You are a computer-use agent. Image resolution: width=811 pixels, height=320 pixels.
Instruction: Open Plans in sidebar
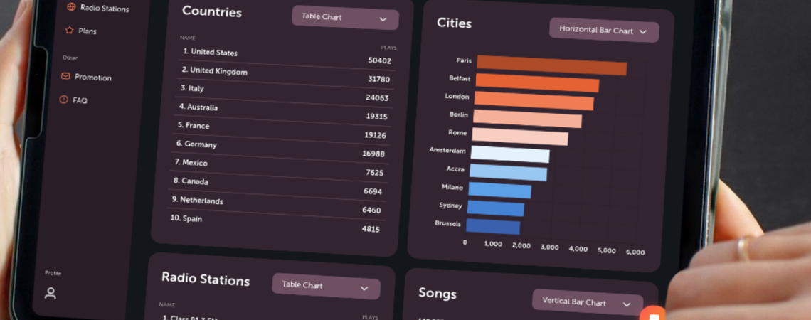81,31
